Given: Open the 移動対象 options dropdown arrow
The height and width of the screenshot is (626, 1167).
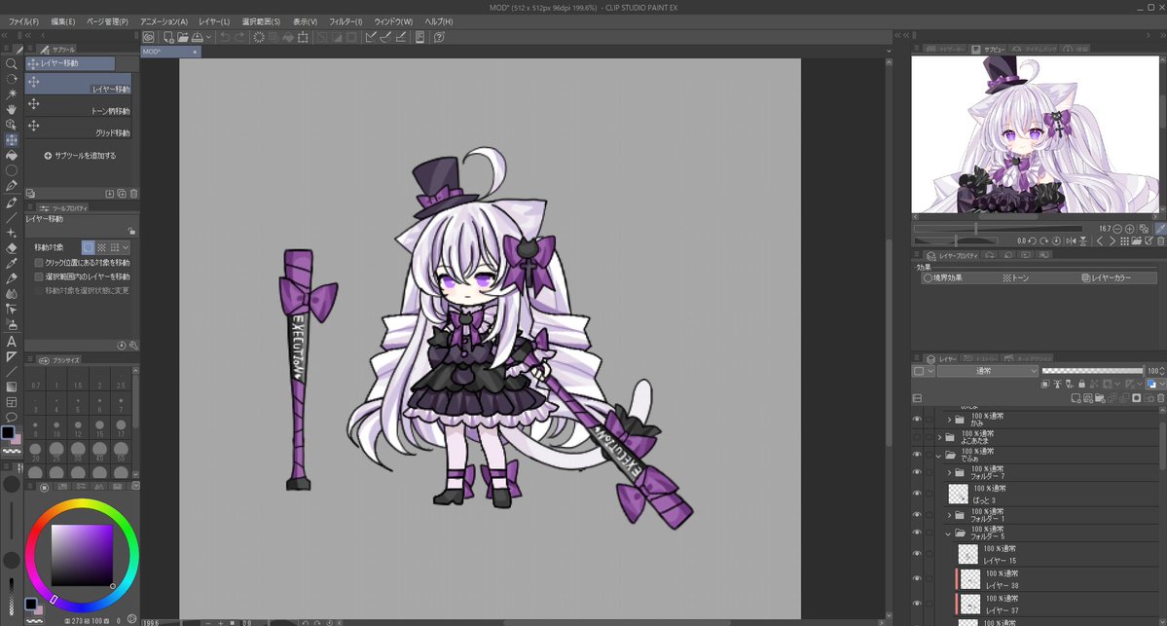Looking at the screenshot, I should coord(126,247).
